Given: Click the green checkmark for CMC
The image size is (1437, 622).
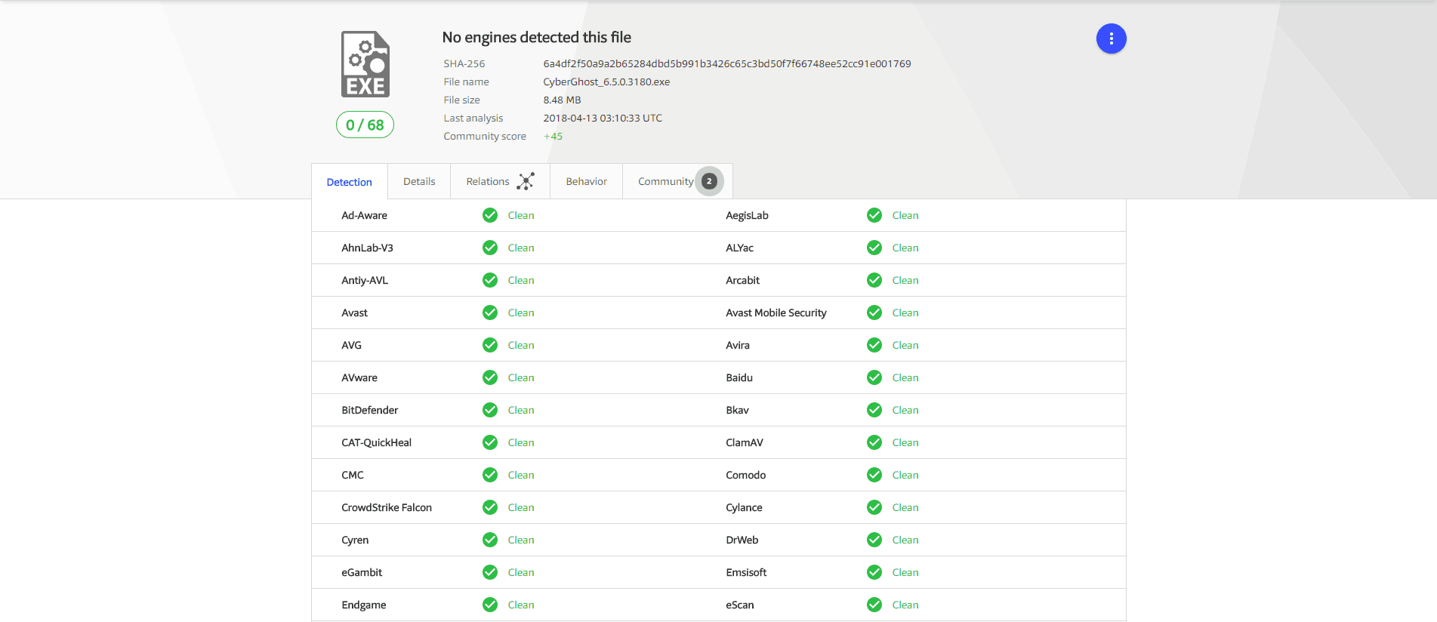Looking at the screenshot, I should 490,475.
